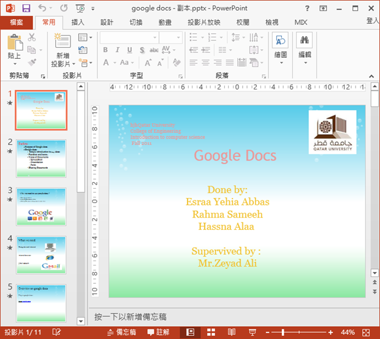Switch to Slide Sorter view
The image size is (380, 339).
[x=211, y=332]
